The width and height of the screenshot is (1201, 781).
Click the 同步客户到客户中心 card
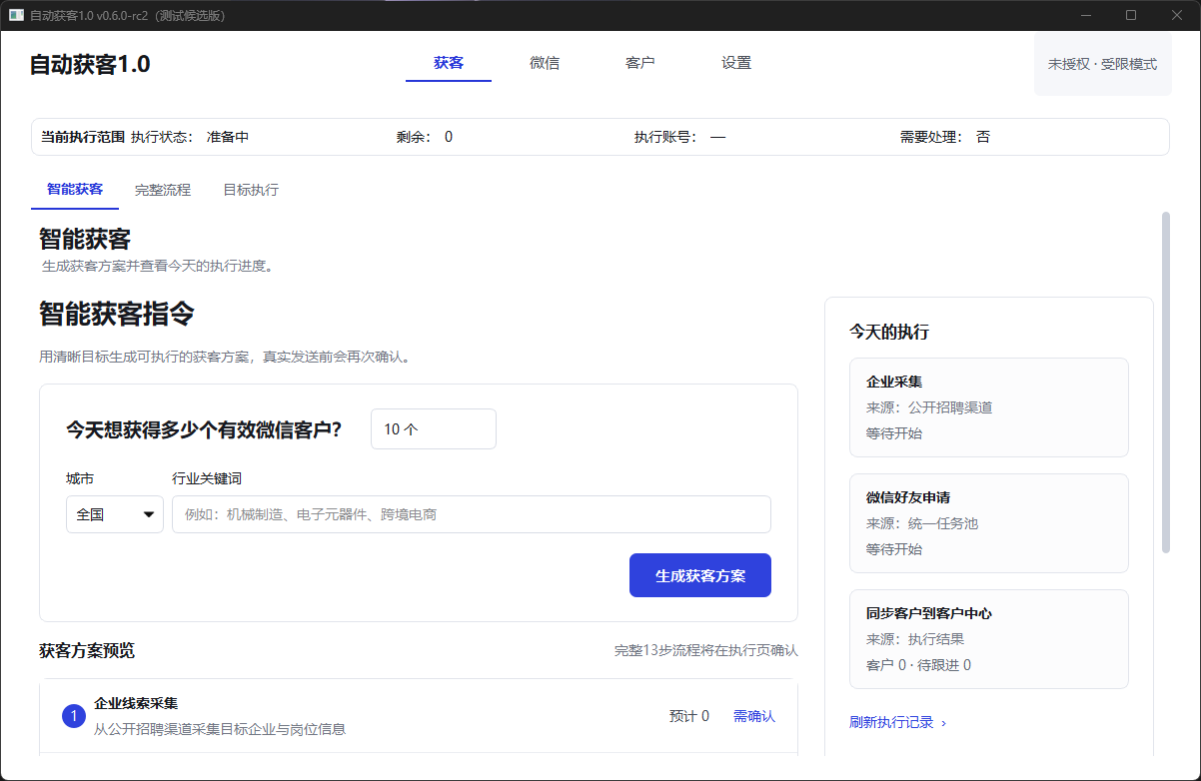[x=989, y=639]
